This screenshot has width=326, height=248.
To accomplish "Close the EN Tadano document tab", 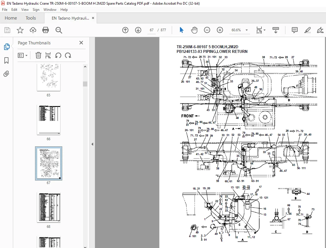I will 93,18.
